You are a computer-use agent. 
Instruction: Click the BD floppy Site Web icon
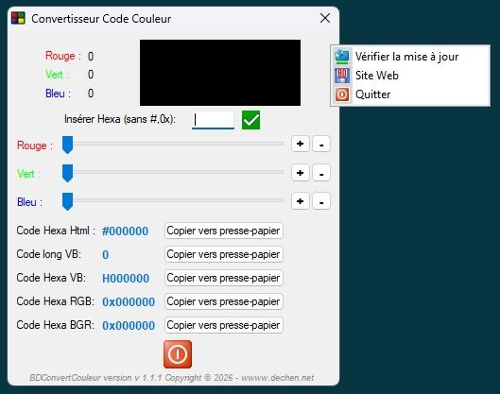tap(342, 76)
